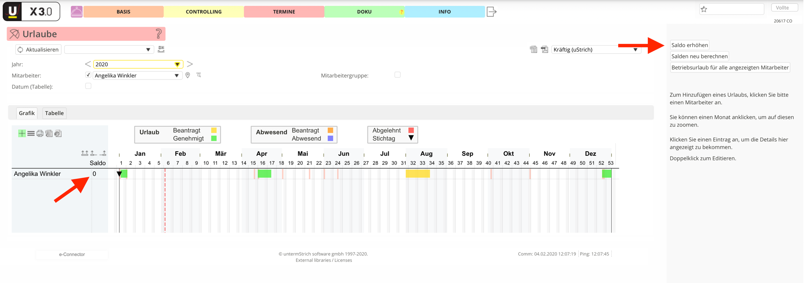Click Salden neu berechnen button
Image resolution: width=806 pixels, height=283 pixels.
(x=699, y=56)
